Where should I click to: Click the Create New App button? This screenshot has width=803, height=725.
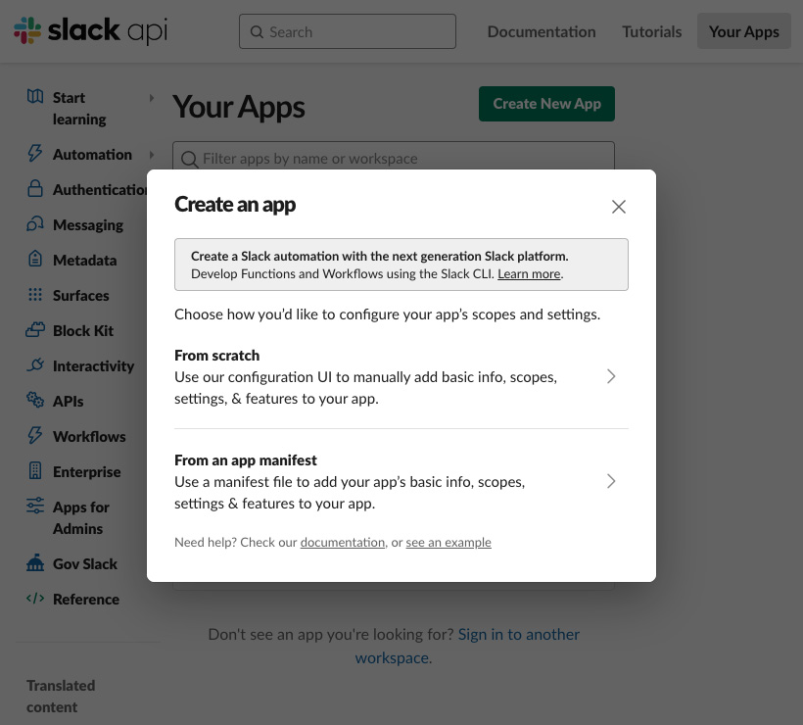coord(546,104)
